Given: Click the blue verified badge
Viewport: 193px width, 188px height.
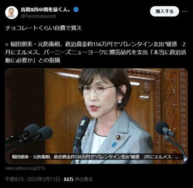Looking at the screenshot, I should coord(76,10).
